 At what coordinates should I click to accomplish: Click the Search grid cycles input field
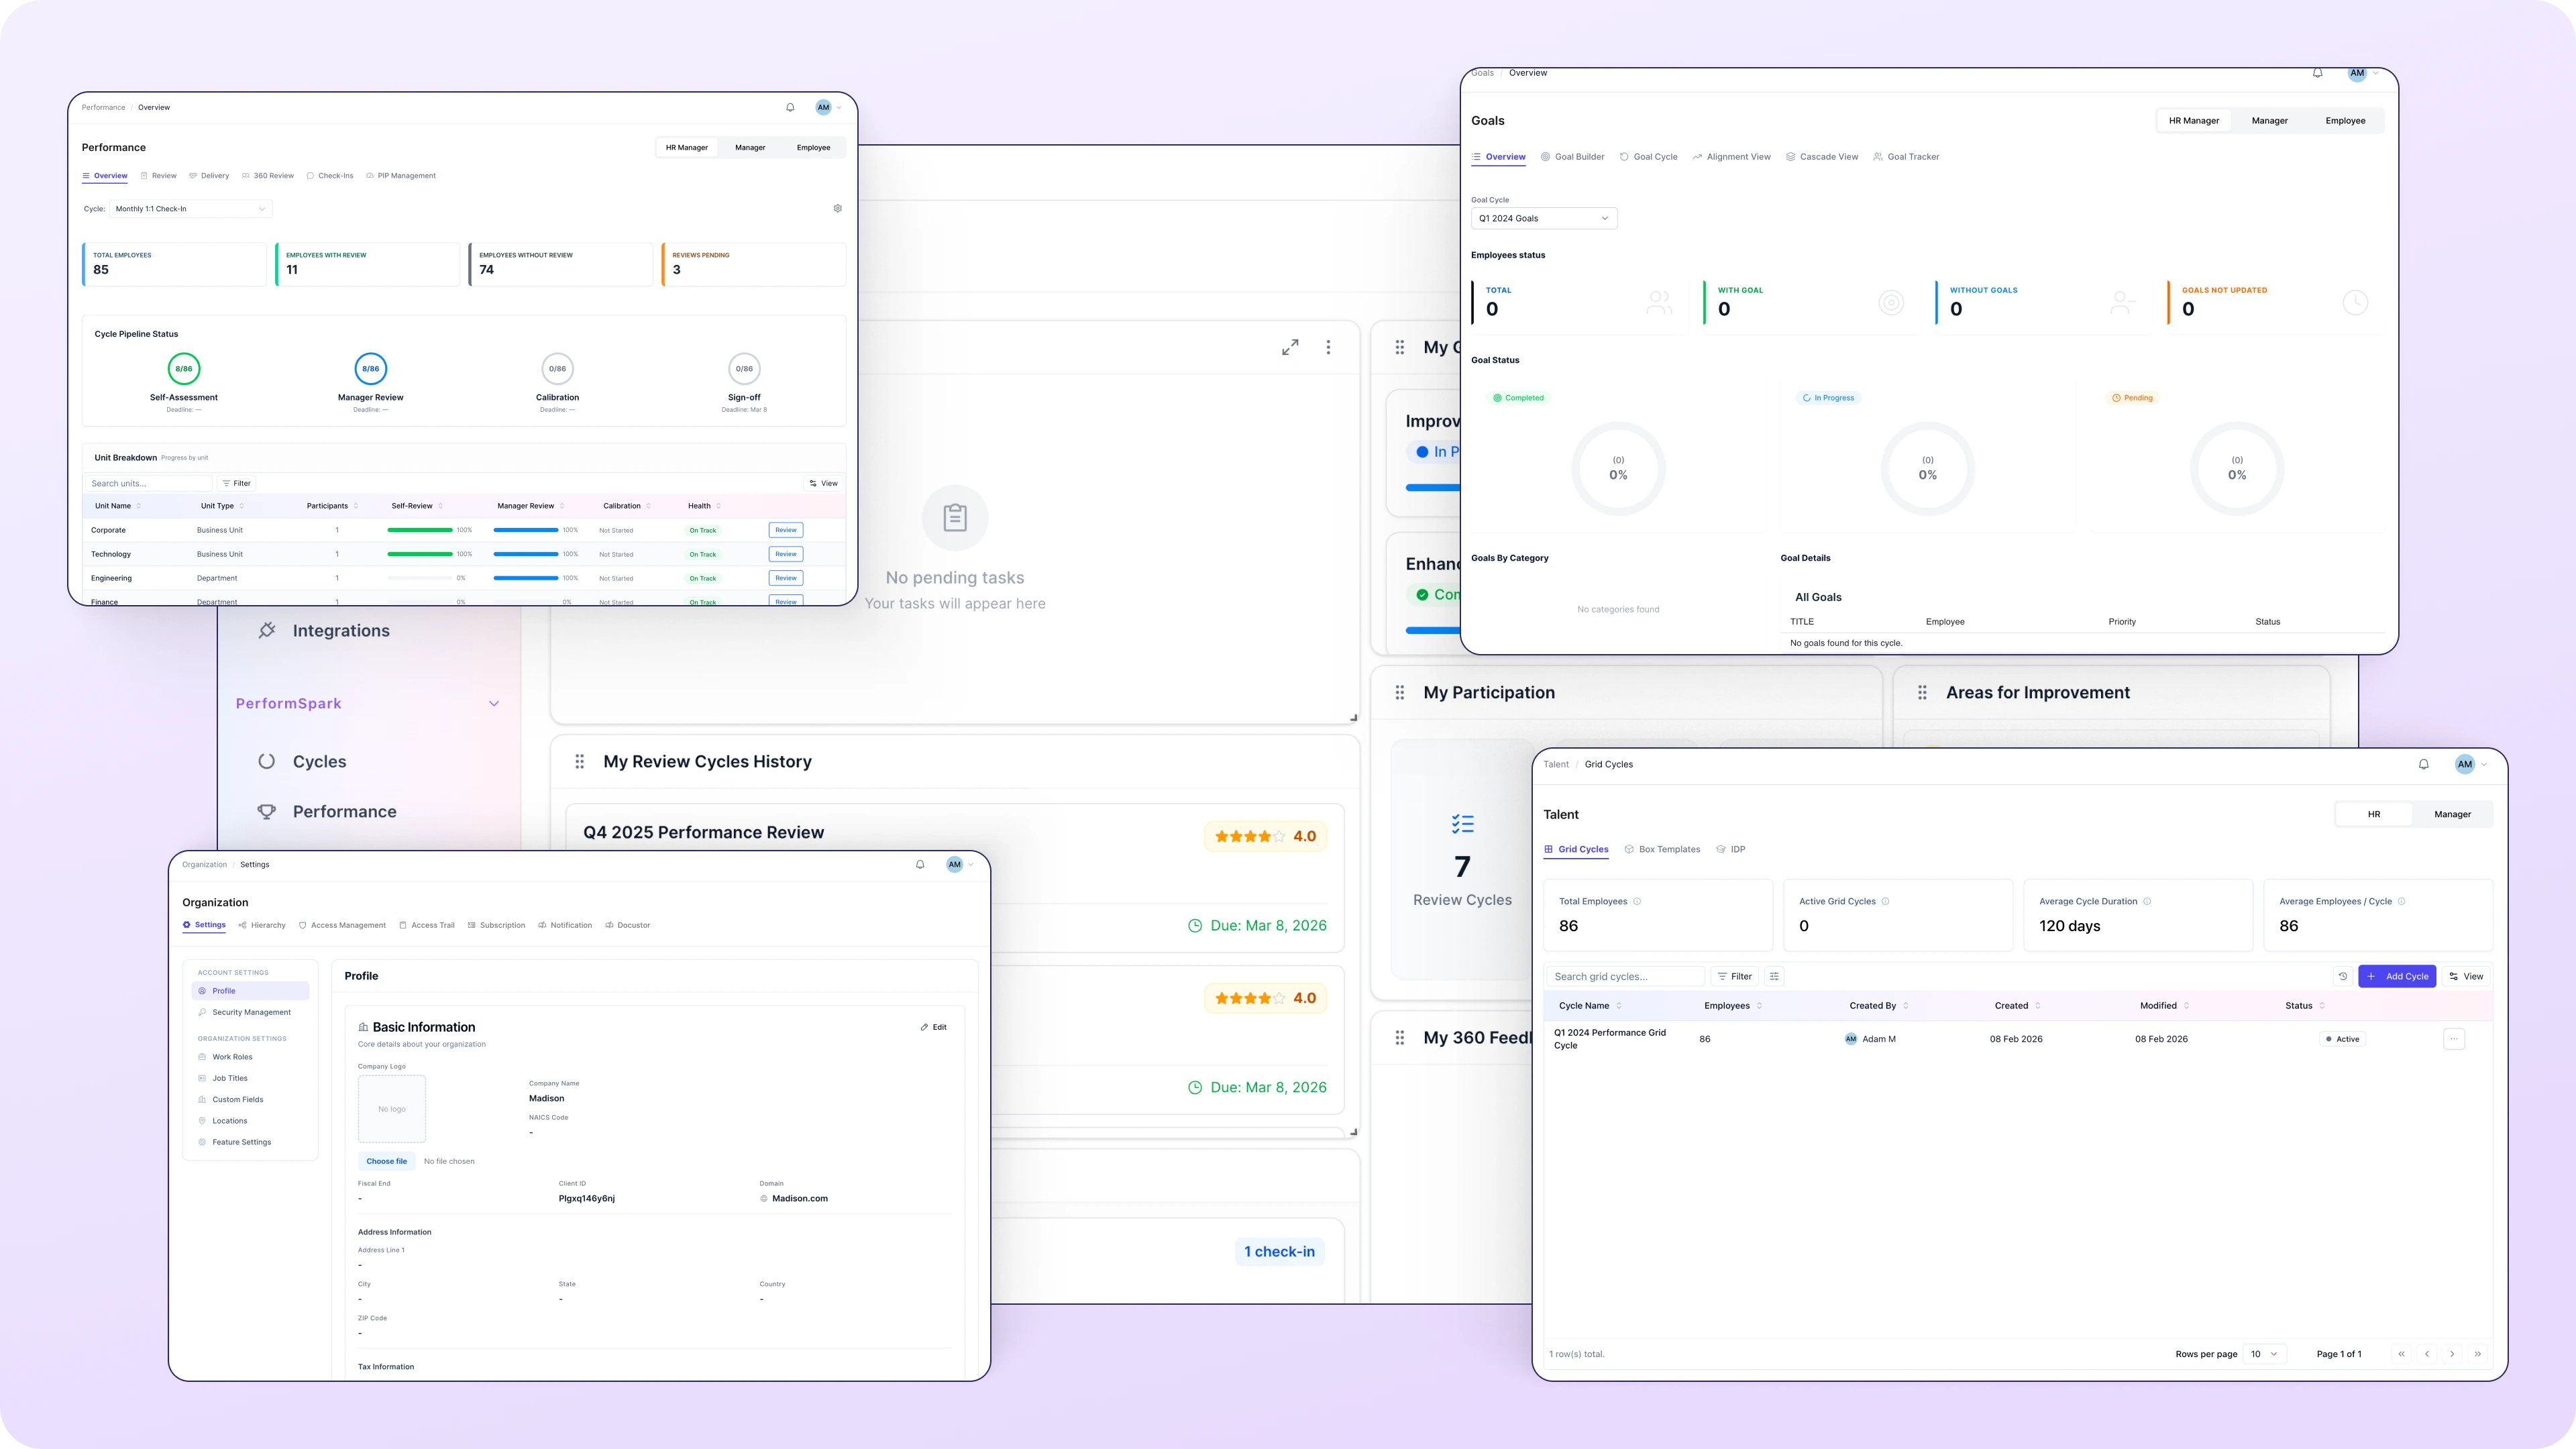click(1625, 976)
